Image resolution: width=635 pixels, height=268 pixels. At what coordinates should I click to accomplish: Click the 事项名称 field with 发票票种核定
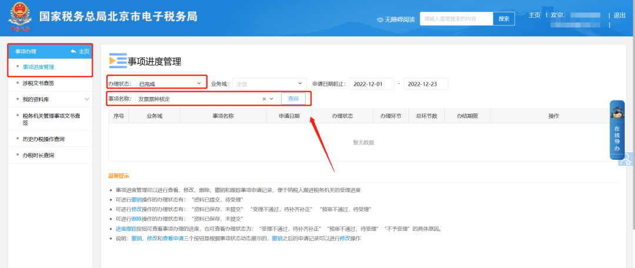(x=206, y=98)
